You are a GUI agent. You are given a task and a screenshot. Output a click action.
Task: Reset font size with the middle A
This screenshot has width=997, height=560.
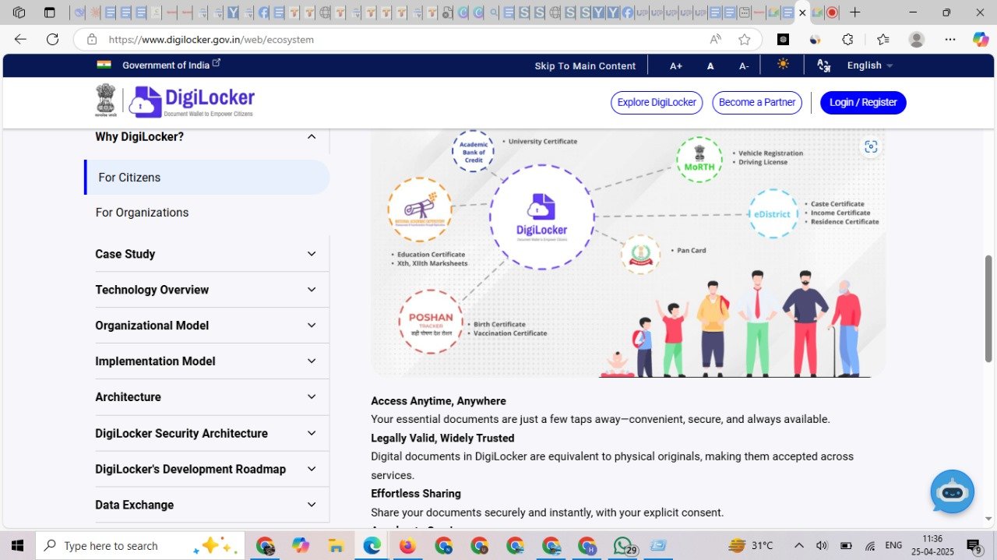point(710,66)
